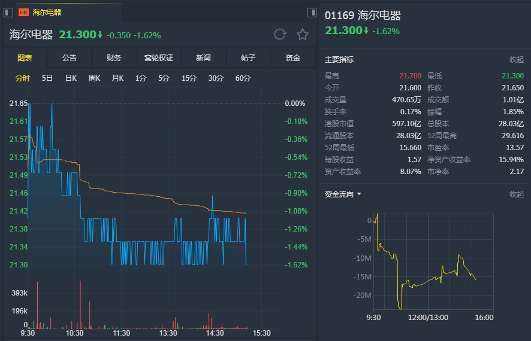Click the 换手率 value 0.17%
The image size is (531, 341).
411,111
